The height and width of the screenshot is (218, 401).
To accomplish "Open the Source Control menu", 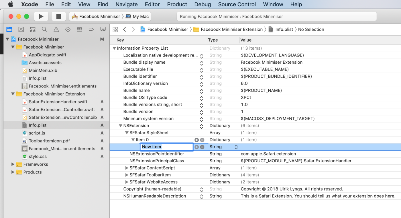I will 237,4.
